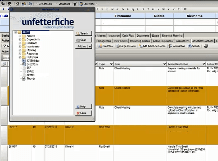Select the AHN01 file below 957 (2)
218x161 pixels.
point(30,75)
